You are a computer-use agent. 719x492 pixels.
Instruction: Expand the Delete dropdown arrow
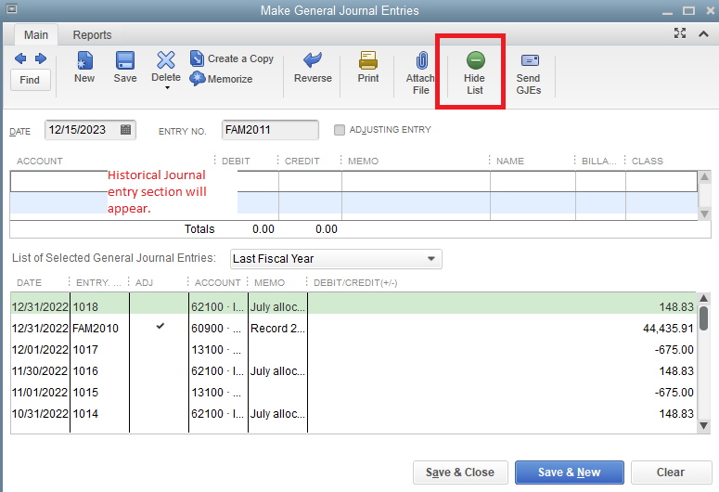(167, 87)
